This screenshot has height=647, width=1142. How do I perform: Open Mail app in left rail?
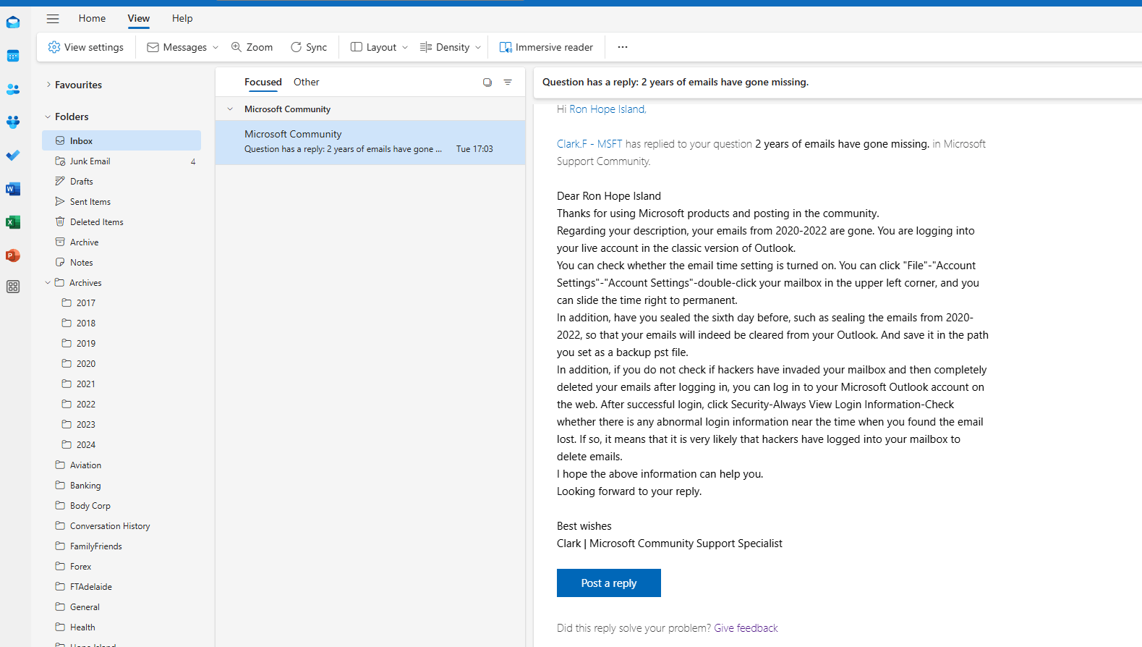(13, 22)
